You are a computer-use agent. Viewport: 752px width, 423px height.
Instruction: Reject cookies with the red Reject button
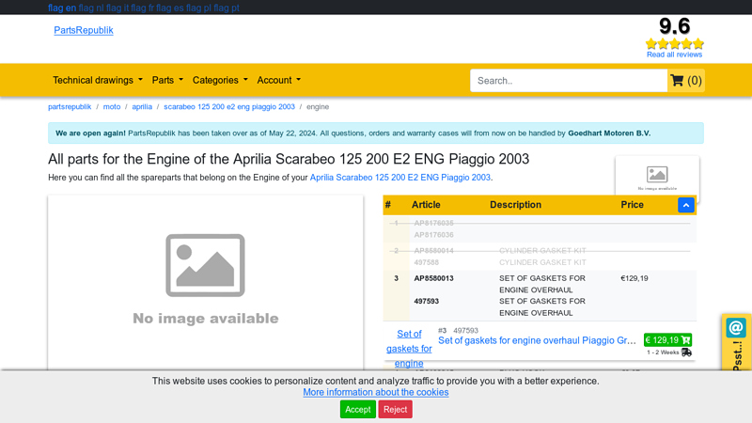pos(395,409)
